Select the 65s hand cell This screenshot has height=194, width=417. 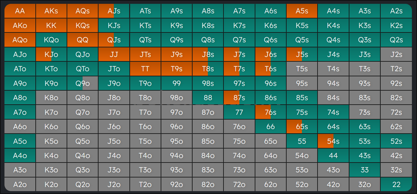(302, 127)
